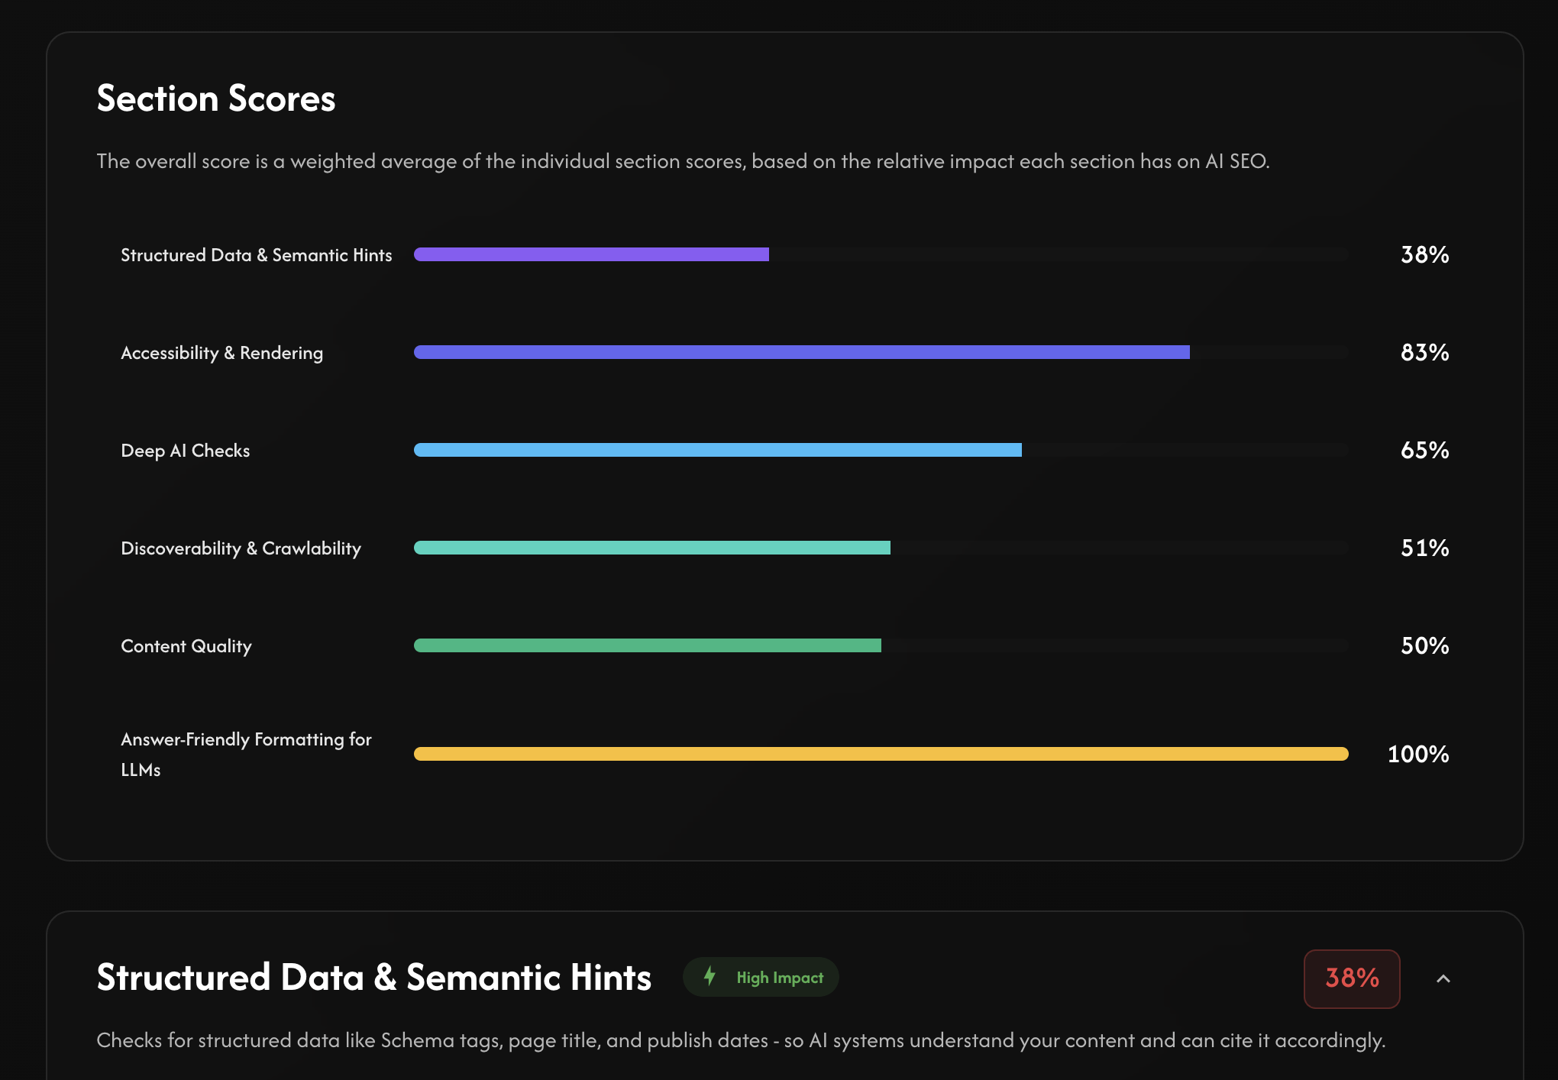Click the Structured Data & Semantic Hints progress bar

click(x=881, y=254)
